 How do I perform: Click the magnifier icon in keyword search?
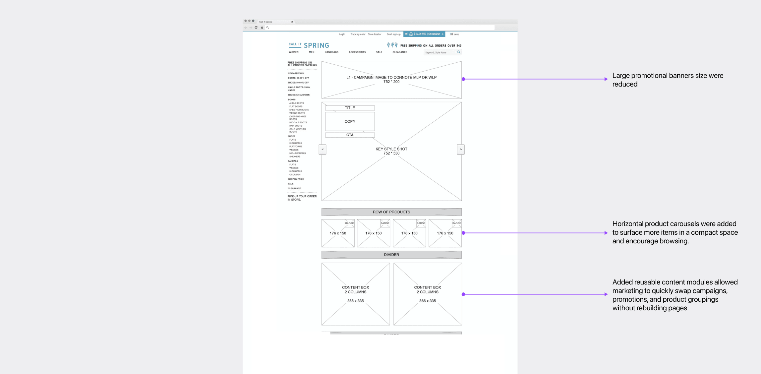pos(459,52)
